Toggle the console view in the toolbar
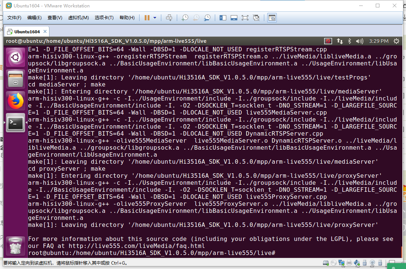 (272, 17)
